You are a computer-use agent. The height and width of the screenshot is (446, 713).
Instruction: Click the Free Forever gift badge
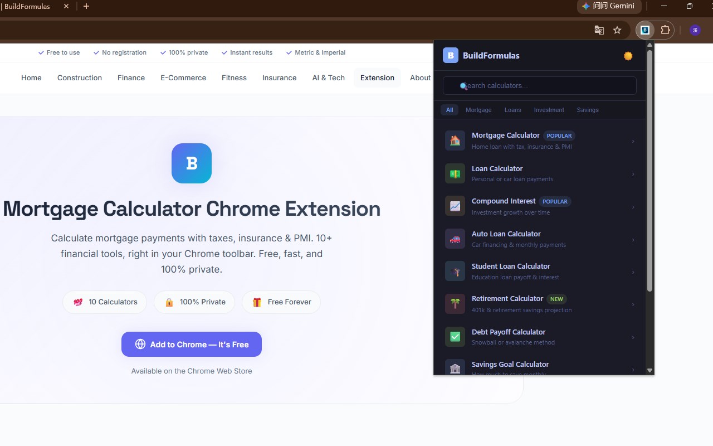(281, 302)
